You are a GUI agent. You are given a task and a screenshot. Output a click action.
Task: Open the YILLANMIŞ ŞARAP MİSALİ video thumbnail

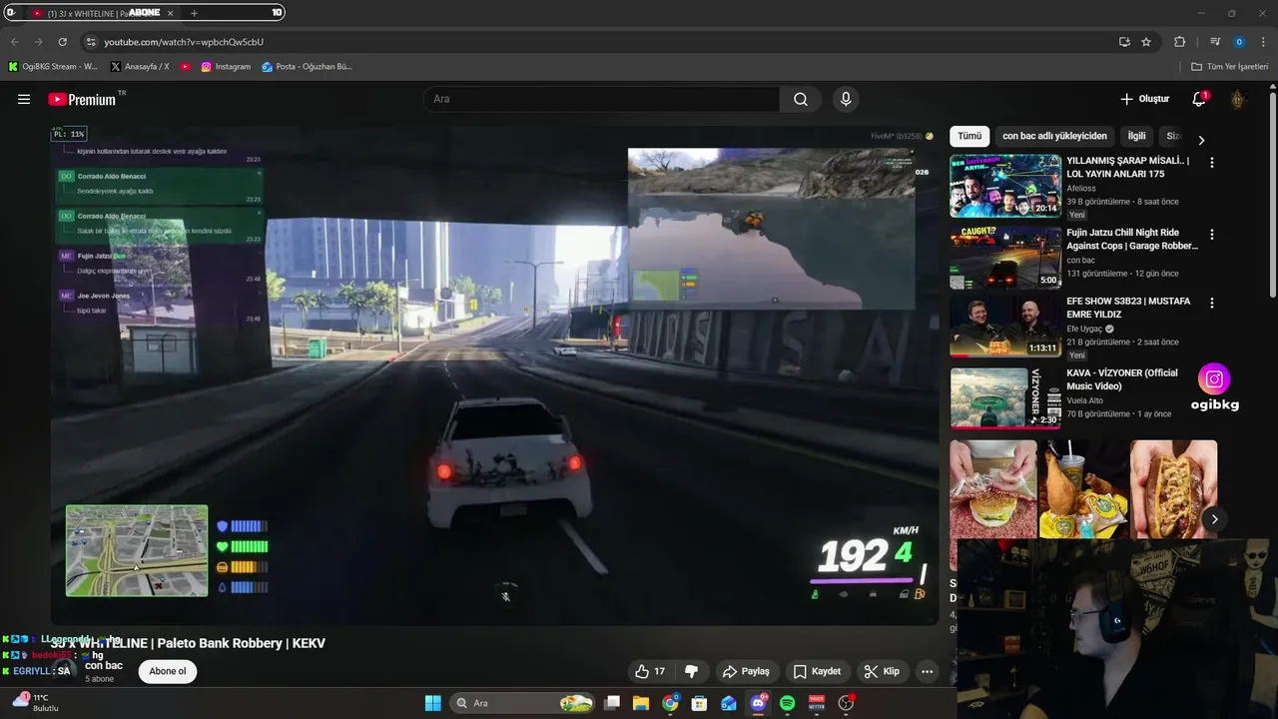point(1005,186)
